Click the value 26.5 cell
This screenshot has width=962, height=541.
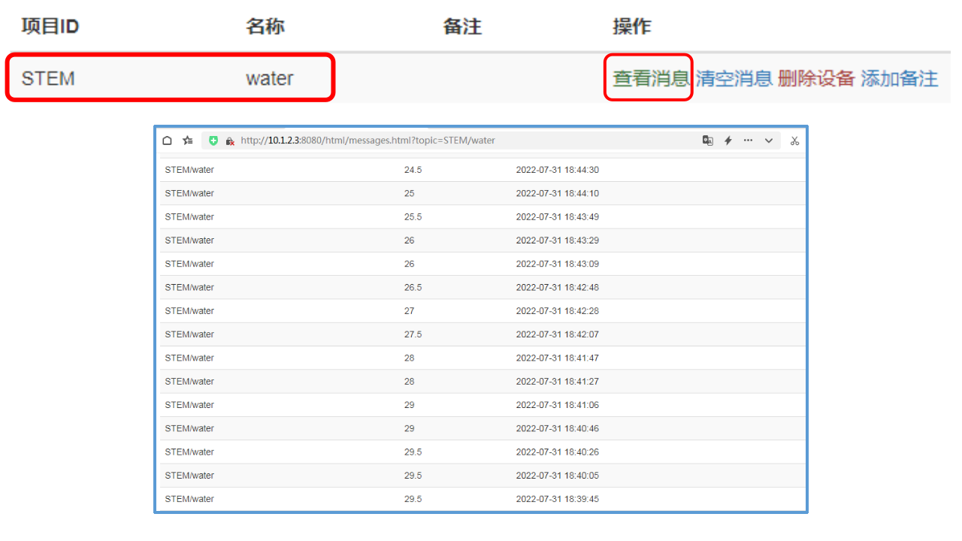tap(413, 288)
